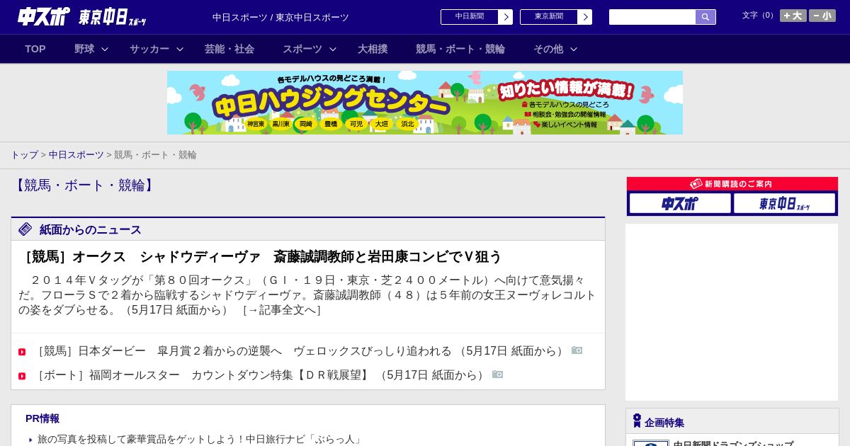Click the 【競馬・ボート・競輪】 page heading
The height and width of the screenshot is (446, 850).
tap(84, 185)
